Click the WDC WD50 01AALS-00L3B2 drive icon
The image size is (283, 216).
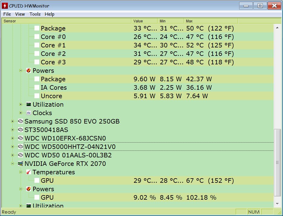(21, 155)
